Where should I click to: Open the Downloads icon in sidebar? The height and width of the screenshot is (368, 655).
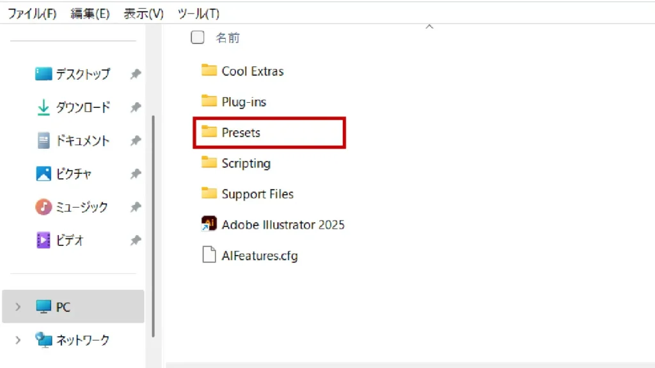(43, 107)
